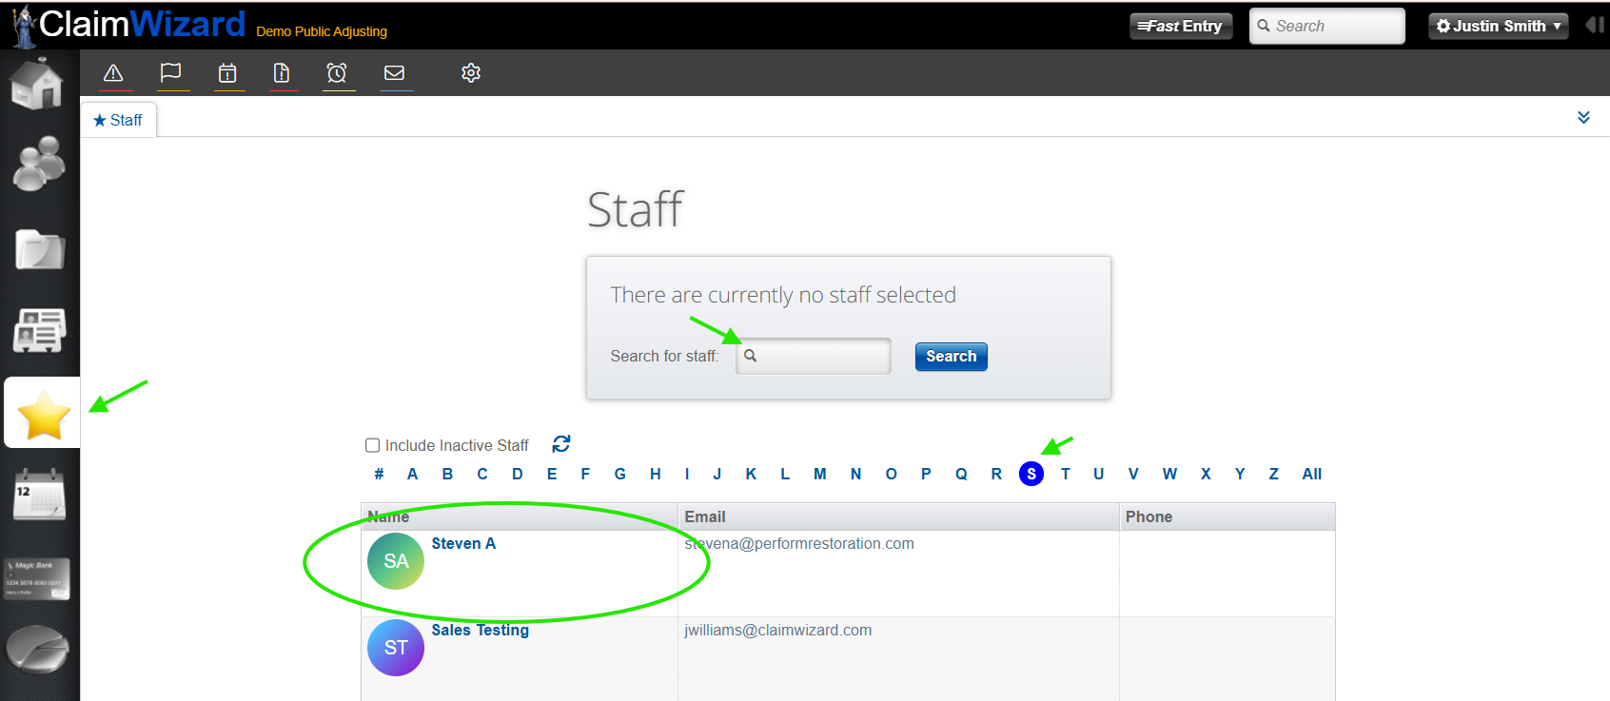This screenshot has height=701, width=1610.
Task: Filter staff by letter B
Action: [x=447, y=474]
